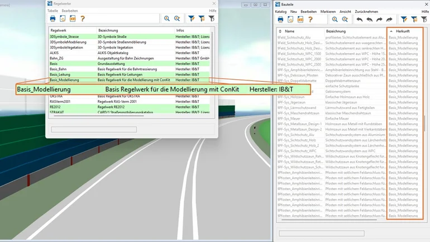Open the Katalog menu in Bauteile
Image resolution: width=430 pixels, height=242 pixels.
[280, 12]
